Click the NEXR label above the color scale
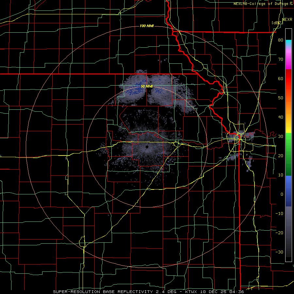The height and width of the screenshot is (294, 294). point(287,20)
